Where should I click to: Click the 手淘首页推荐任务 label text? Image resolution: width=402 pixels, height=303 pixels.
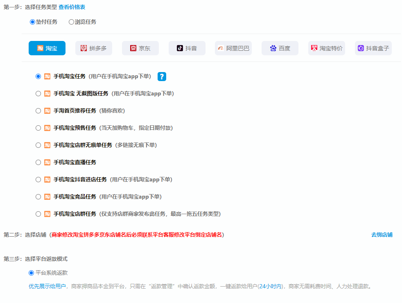click(75, 111)
